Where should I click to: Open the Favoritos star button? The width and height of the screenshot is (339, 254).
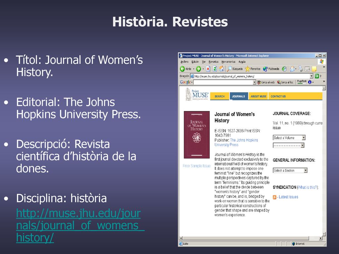tap(253, 69)
